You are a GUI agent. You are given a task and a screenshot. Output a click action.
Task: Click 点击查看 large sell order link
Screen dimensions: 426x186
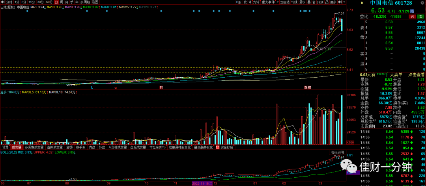pos(417,74)
